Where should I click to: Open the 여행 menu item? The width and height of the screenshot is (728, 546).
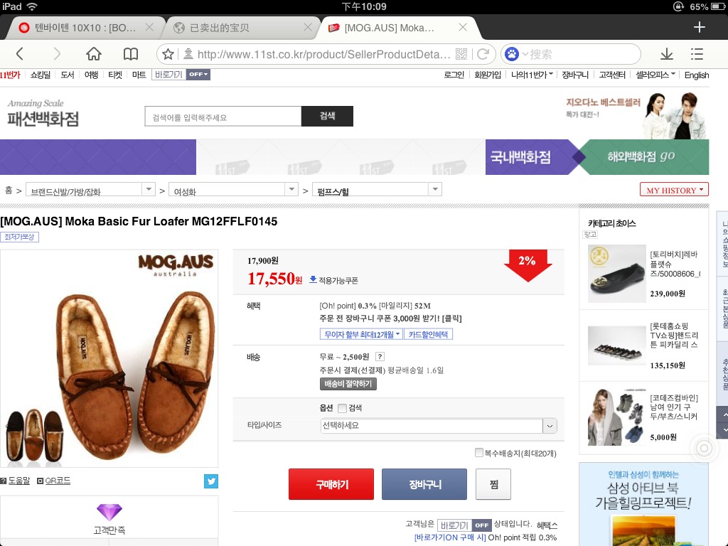pos(92,75)
